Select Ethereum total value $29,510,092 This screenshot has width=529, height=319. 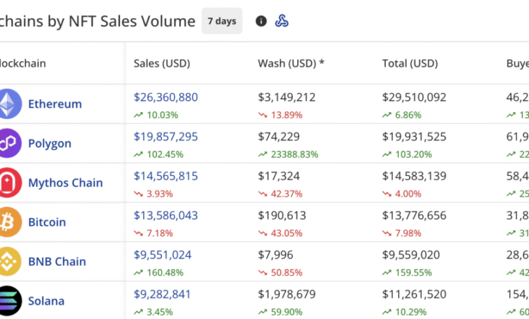pyautogui.click(x=414, y=97)
